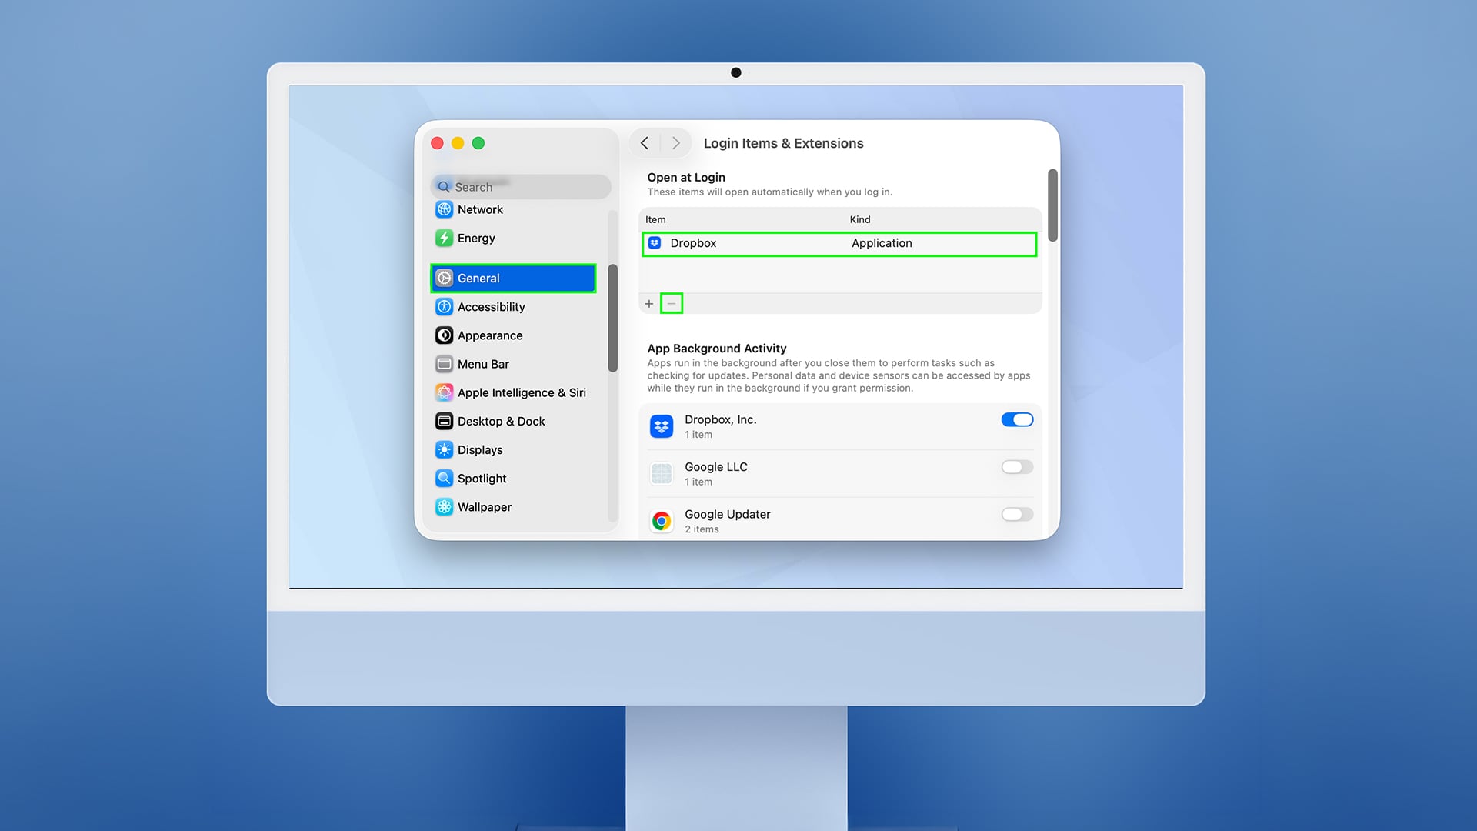The width and height of the screenshot is (1477, 831).
Task: Click the Displays sun icon
Action: pos(444,449)
